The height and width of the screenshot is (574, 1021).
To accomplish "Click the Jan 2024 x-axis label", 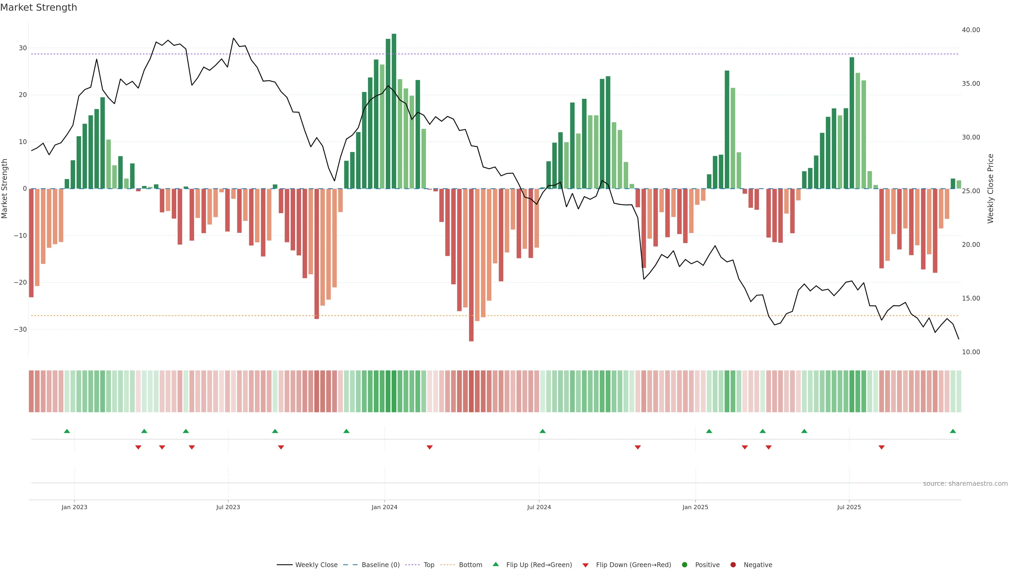I will click(384, 507).
